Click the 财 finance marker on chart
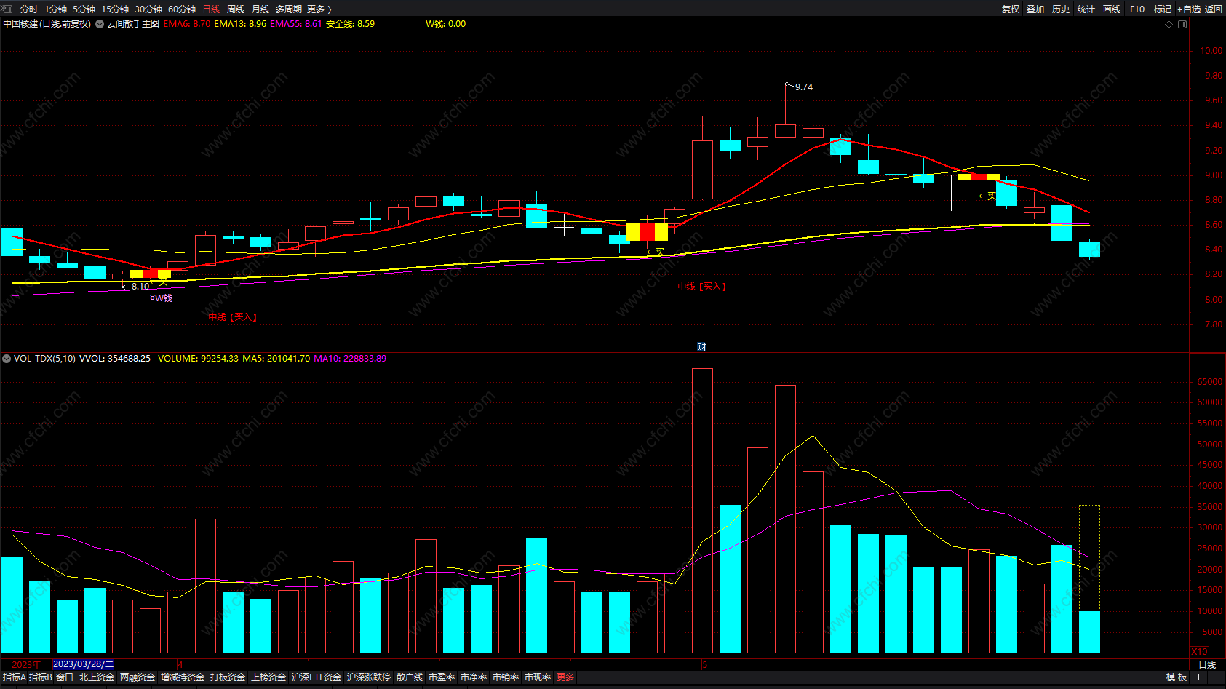The image size is (1226, 689). [x=701, y=347]
